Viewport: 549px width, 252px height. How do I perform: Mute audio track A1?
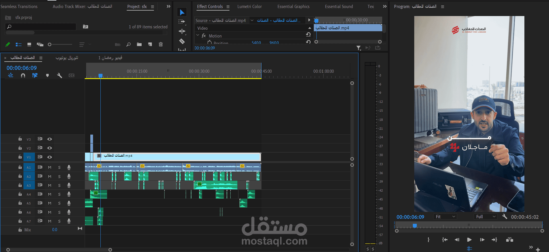point(50,168)
